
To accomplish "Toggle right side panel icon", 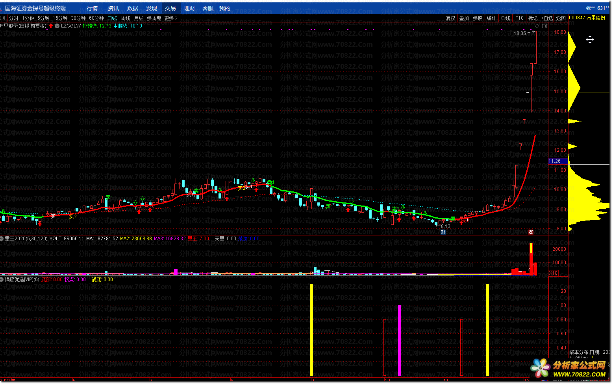I will [x=544, y=26].
